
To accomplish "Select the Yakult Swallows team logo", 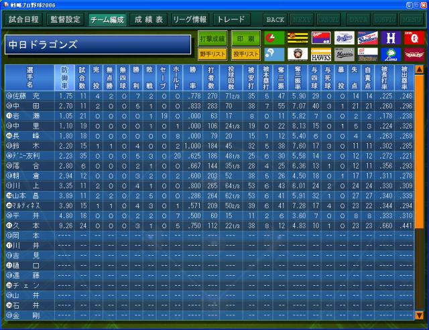I will point(367,38).
